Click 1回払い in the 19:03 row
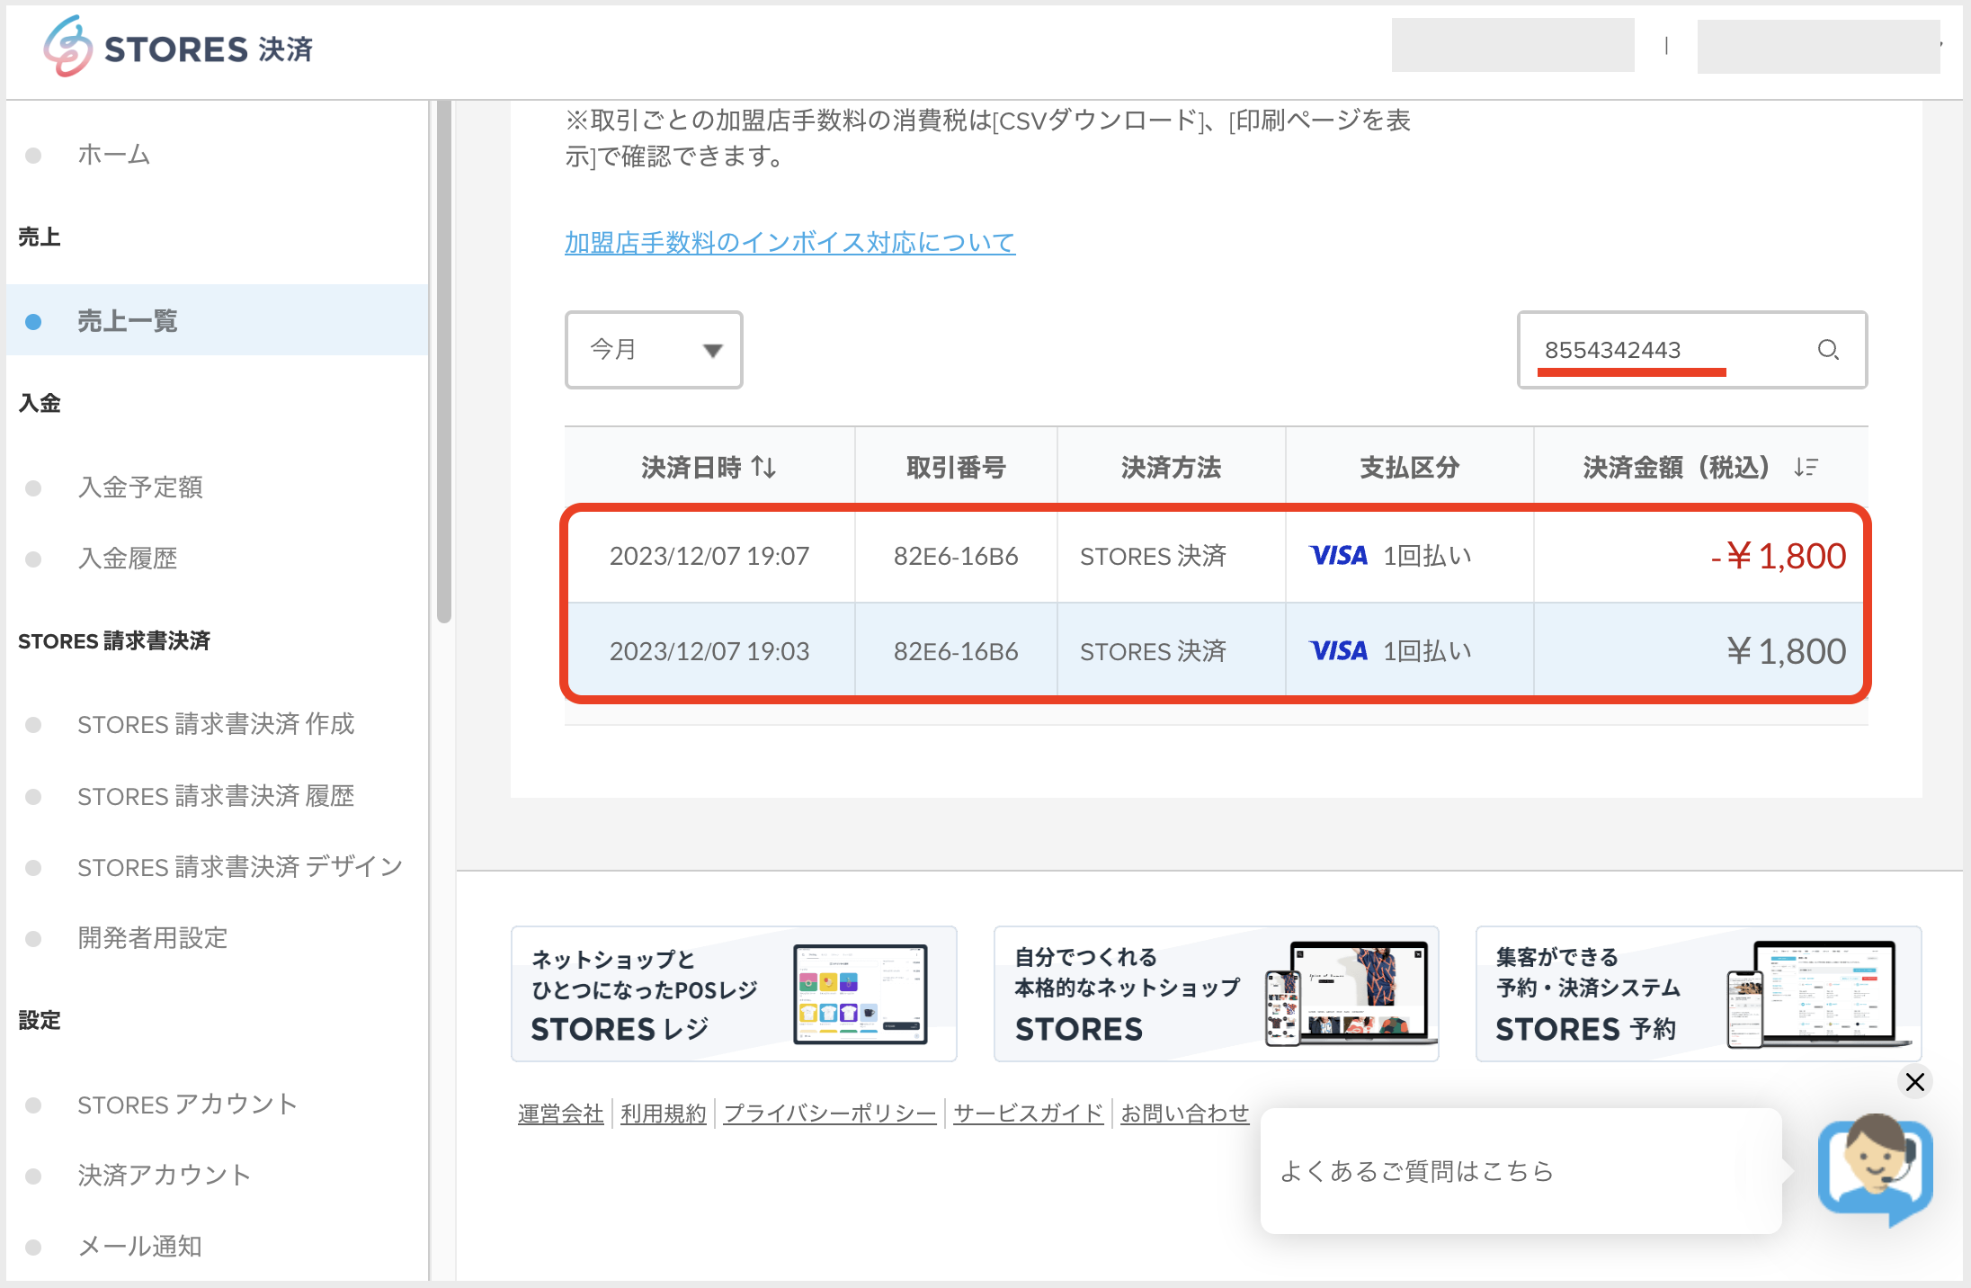Image resolution: width=1971 pixels, height=1288 pixels. [x=1427, y=650]
